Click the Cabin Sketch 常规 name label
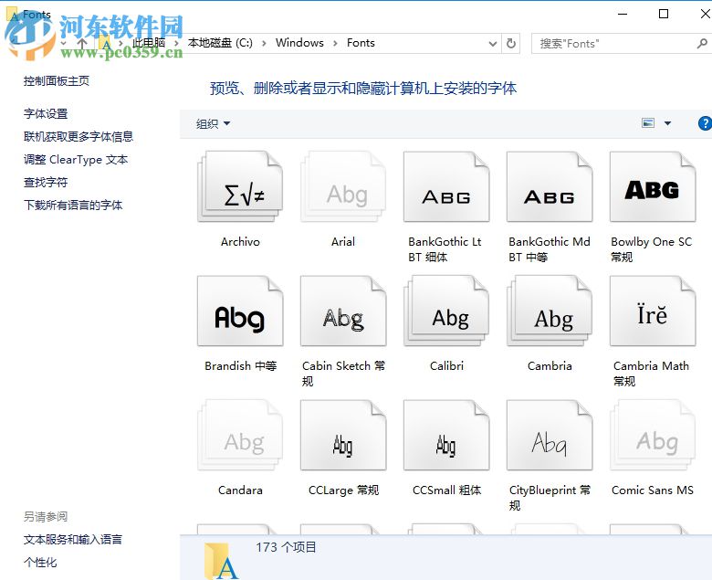 tap(343, 374)
